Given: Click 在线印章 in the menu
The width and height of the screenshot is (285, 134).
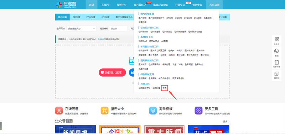Looking at the screenshot, I should point(156,88).
